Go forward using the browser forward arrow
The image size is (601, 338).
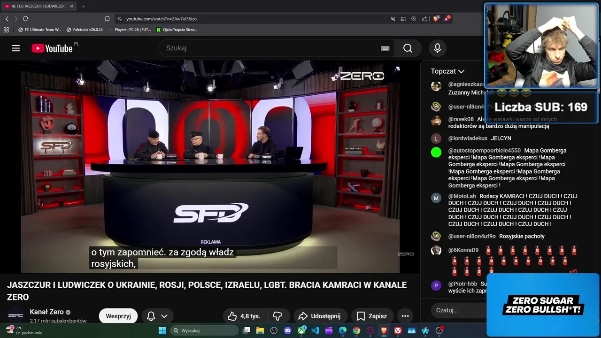(16, 19)
